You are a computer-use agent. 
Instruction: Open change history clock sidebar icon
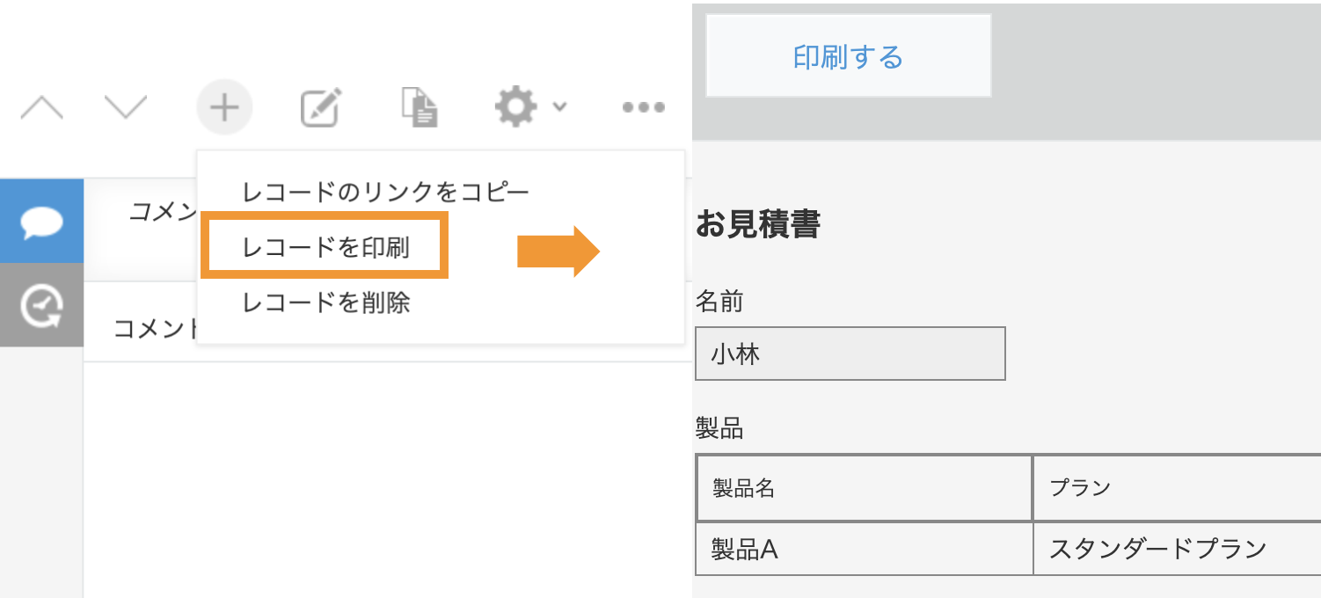[x=41, y=305]
